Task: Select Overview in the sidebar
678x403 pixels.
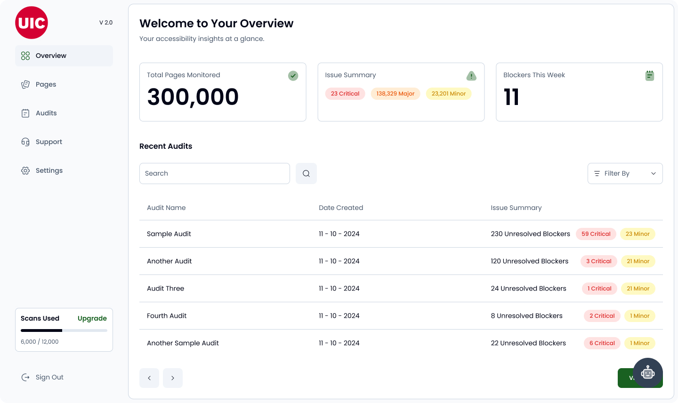Action: 64,56
